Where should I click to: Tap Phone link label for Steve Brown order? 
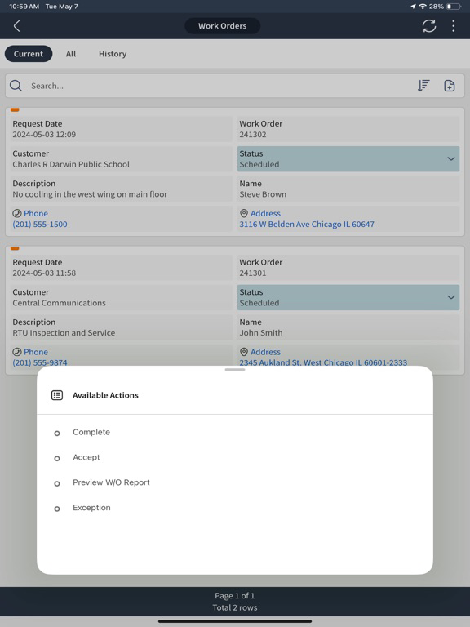(36, 213)
